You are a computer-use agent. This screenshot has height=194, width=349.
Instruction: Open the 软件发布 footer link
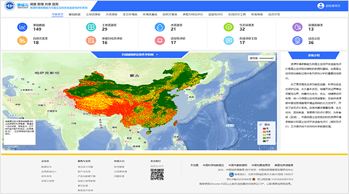tap(46, 176)
